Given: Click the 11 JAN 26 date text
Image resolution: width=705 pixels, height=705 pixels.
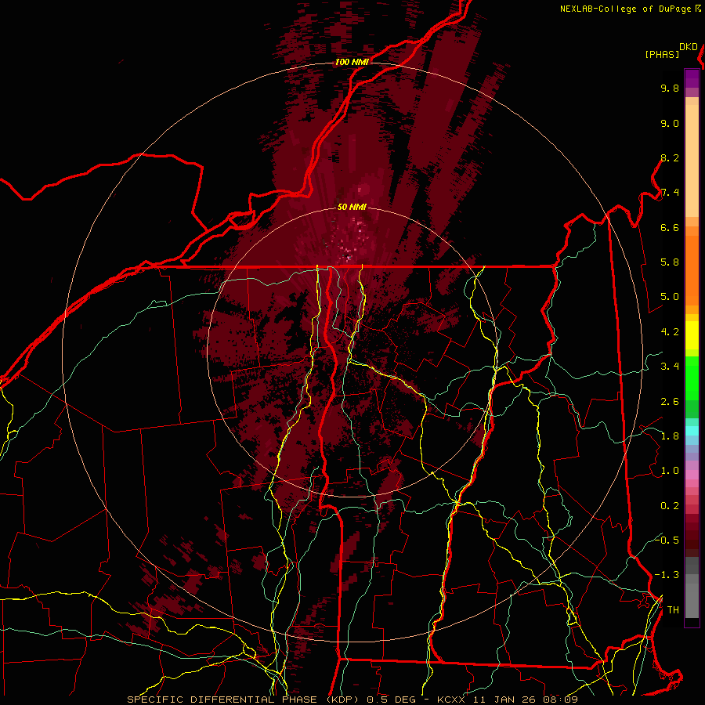Looking at the screenshot, I should point(505,700).
